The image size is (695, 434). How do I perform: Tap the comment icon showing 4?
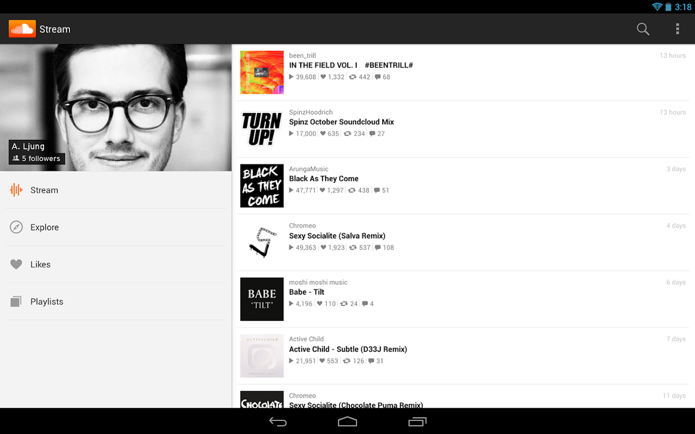[365, 303]
